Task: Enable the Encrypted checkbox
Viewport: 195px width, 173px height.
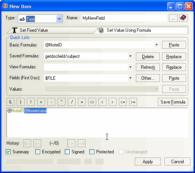Action: (x=38, y=152)
